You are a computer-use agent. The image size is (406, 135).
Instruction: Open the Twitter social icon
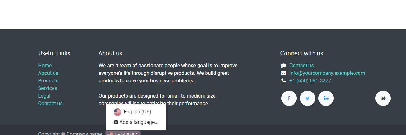(308, 98)
